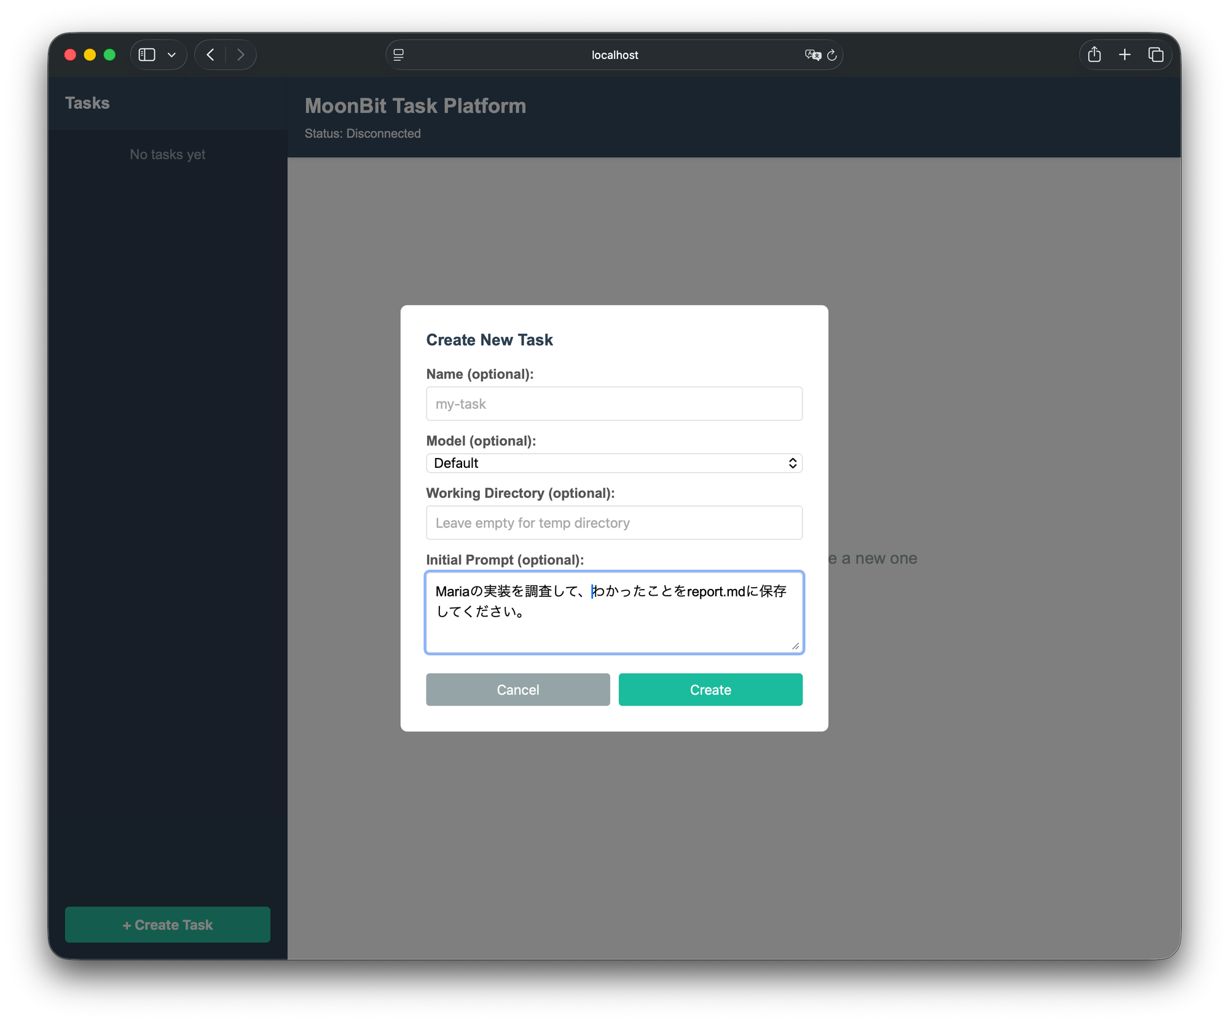Screen dimensions: 1229x1023
Task: Click the translate page icon
Action: (812, 55)
